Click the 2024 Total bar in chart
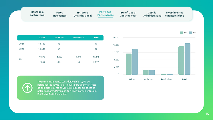213x120 pixels. coord(188,59)
